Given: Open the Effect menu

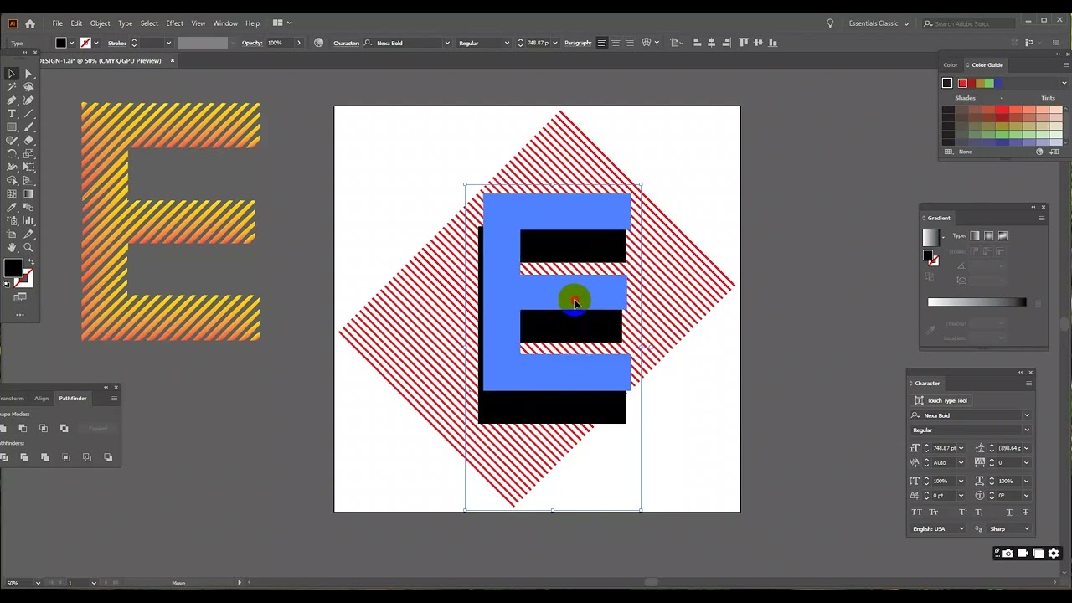Looking at the screenshot, I should [x=174, y=23].
